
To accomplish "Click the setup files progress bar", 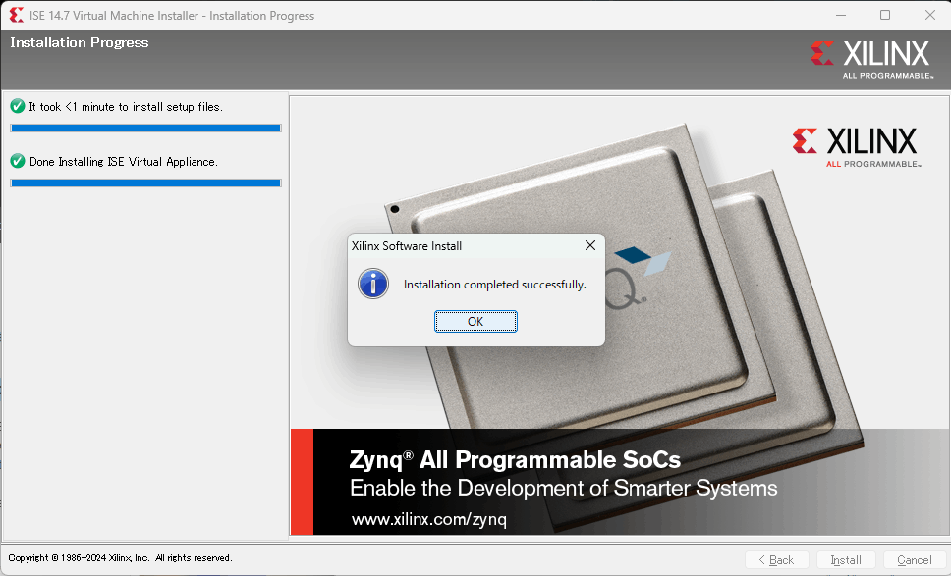I will [x=145, y=128].
